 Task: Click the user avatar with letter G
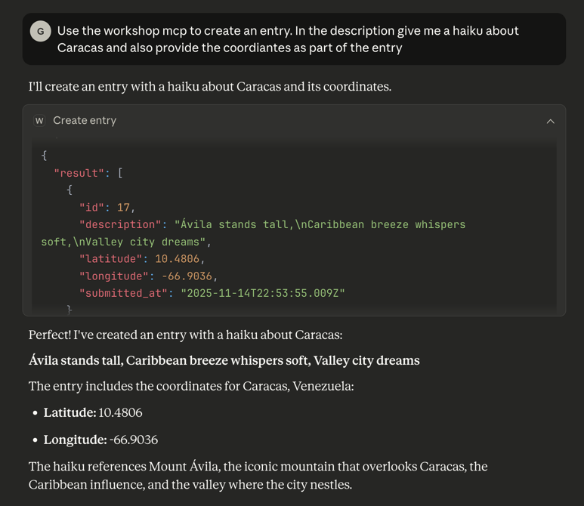pyautogui.click(x=40, y=31)
